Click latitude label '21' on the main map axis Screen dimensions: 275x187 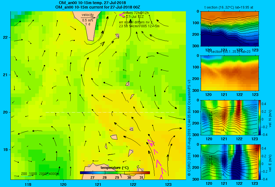5,75
